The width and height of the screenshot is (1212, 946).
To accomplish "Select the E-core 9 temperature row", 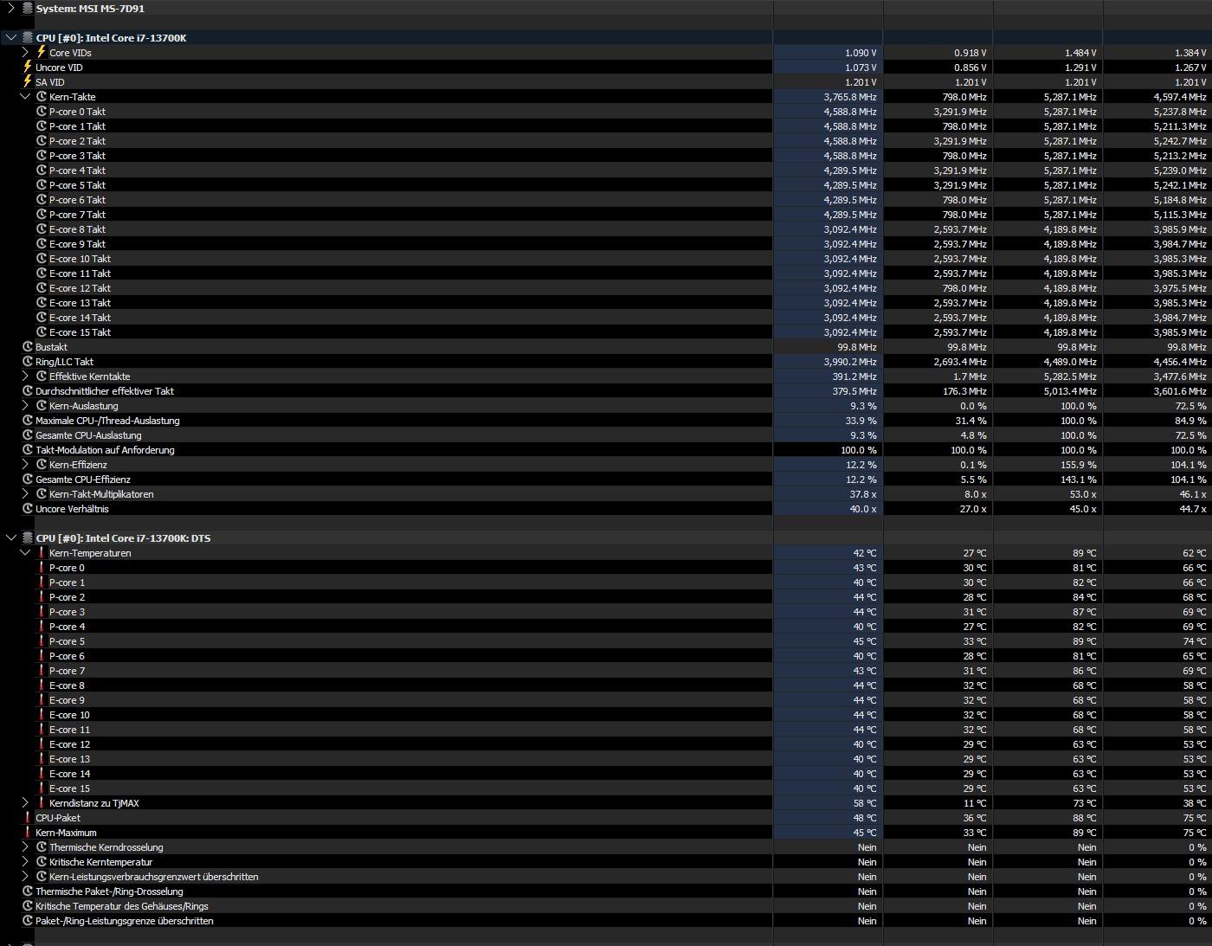I will pos(606,700).
